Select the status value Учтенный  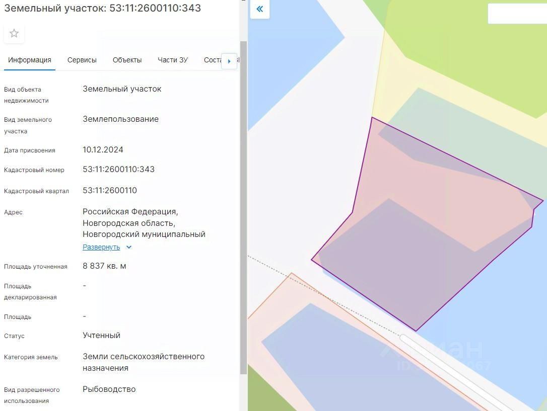(102, 336)
